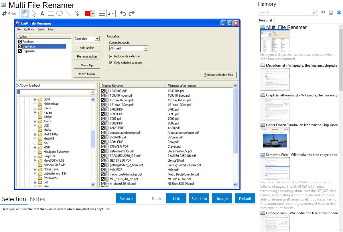343x232 pixels.
Task: Open the Capitalize mode dropdown
Action: pos(146,48)
